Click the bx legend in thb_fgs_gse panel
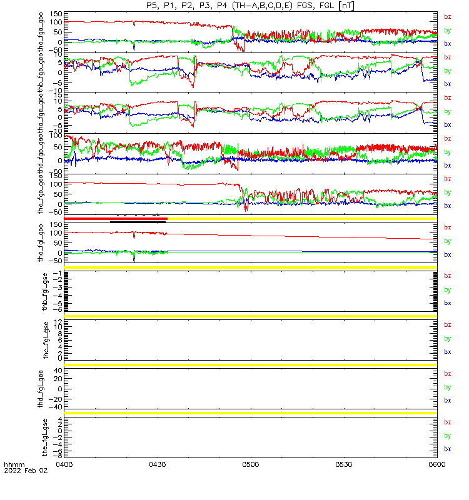The height and width of the screenshot is (500, 469). [448, 84]
